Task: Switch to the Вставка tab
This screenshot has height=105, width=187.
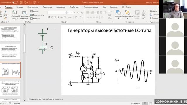Action: [x=20, y=7]
